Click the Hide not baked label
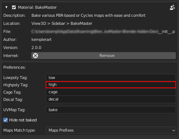This screenshot has width=179, height=139. coord(23,120)
